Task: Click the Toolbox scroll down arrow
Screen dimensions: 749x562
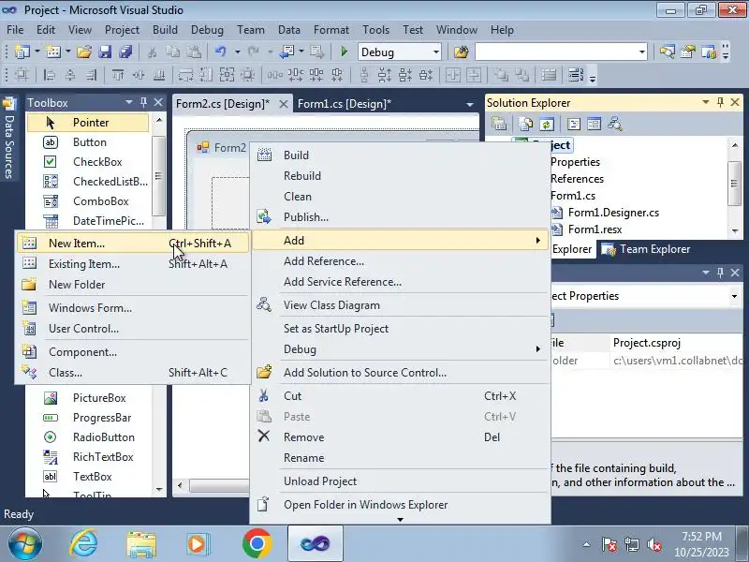Action: (x=159, y=490)
